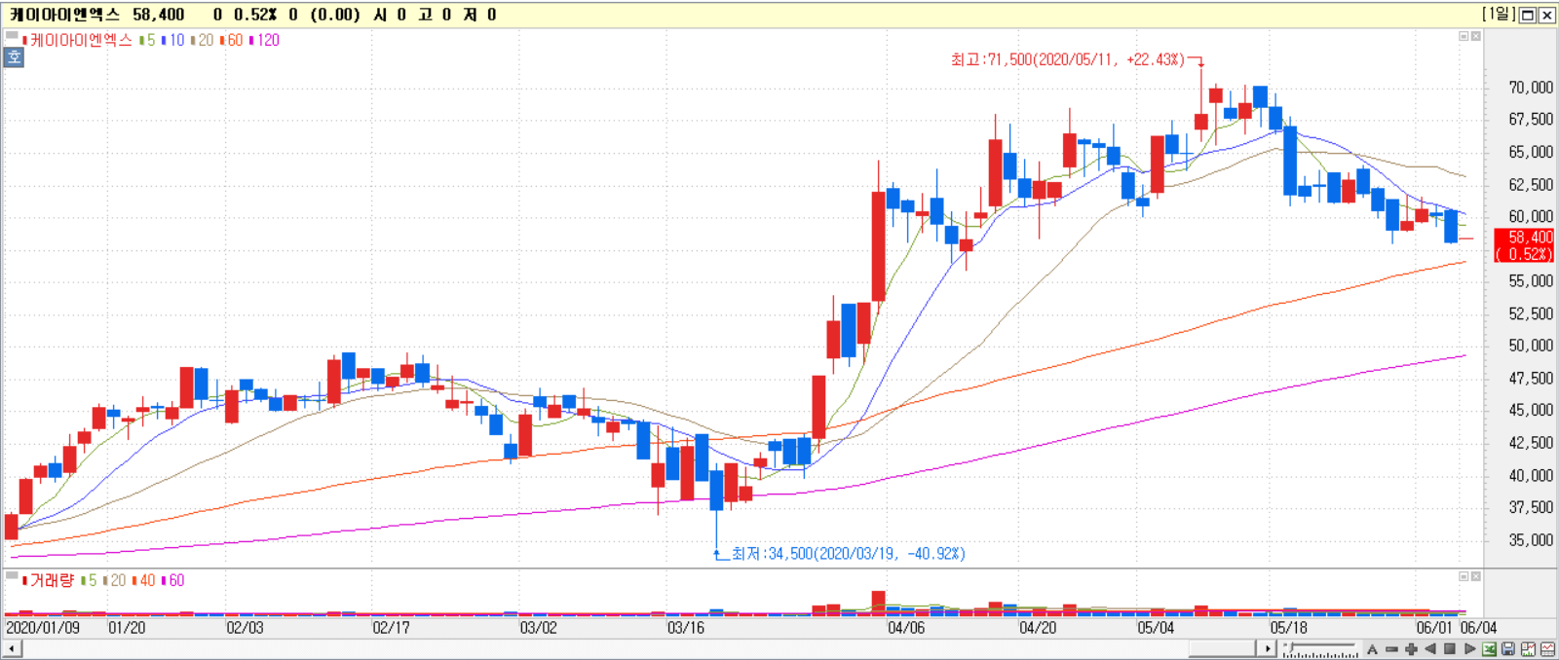Adjust the chart zoom slider handle
This screenshot has height=660, width=1559.
1289,648
